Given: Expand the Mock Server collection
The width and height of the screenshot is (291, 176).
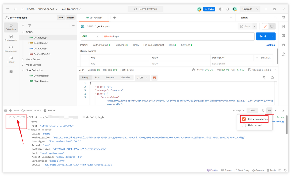Looking at the screenshot, I should [x=23, y=59].
